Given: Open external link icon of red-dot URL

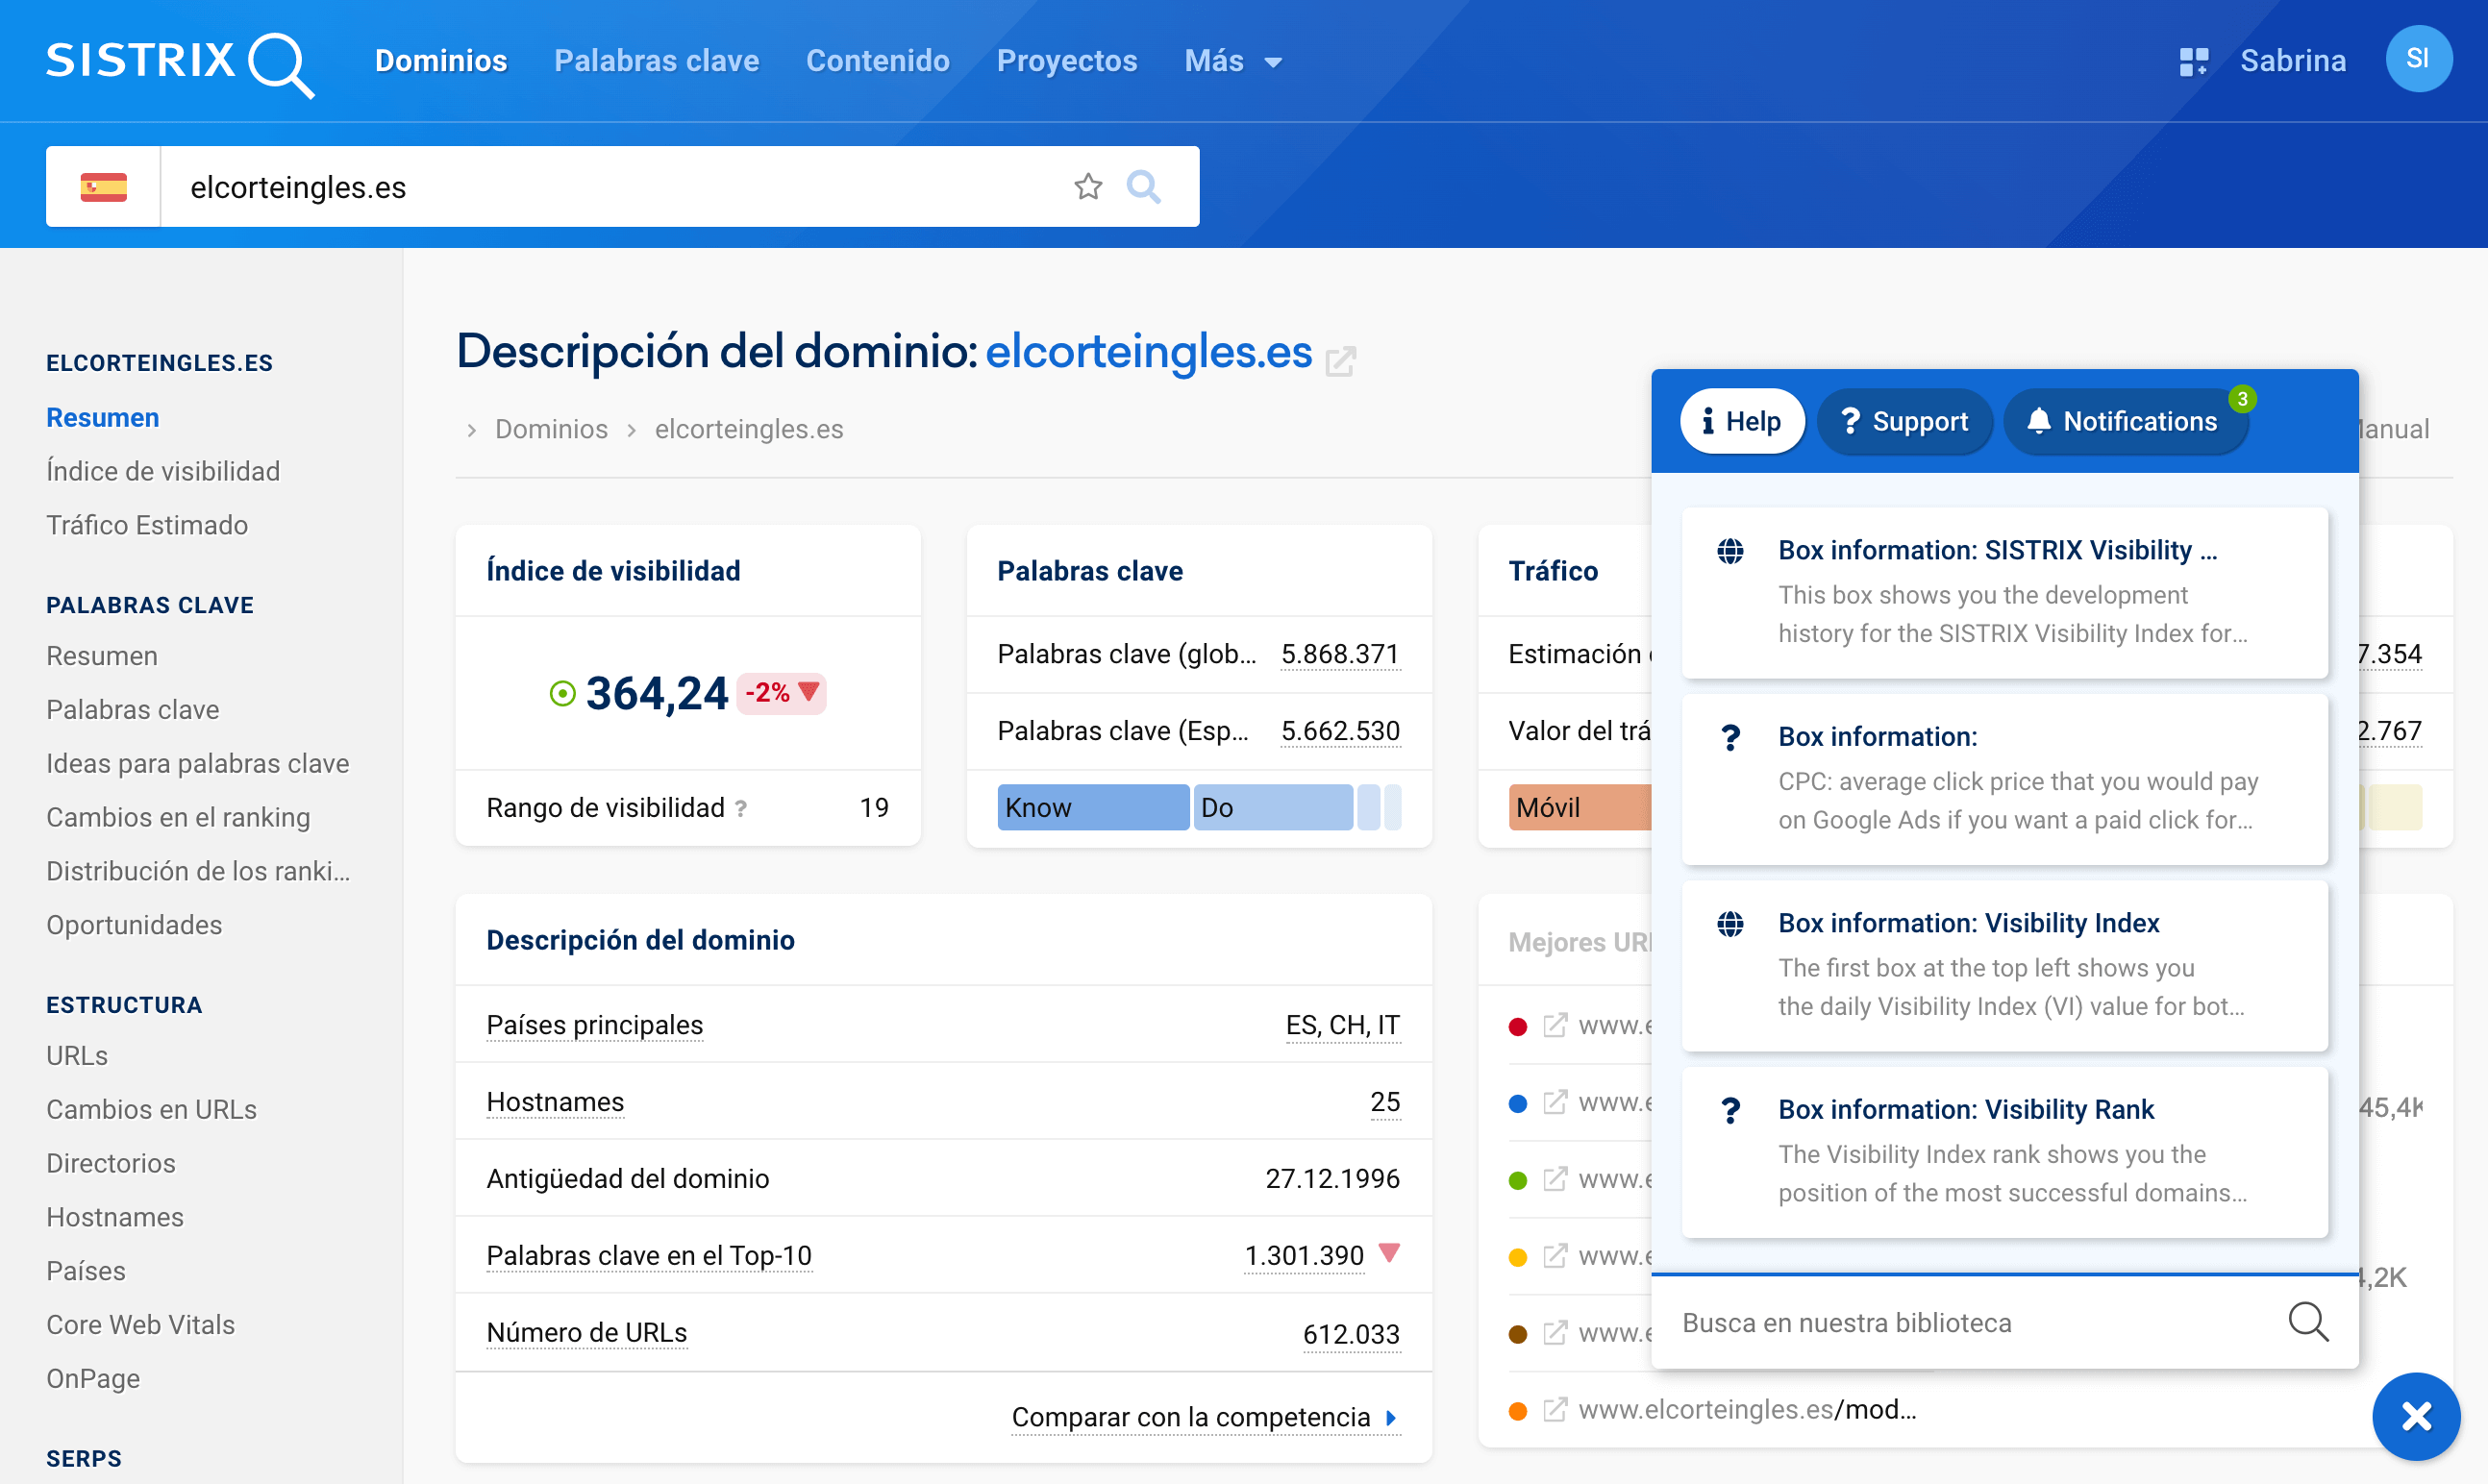Looking at the screenshot, I should click(x=1555, y=1025).
